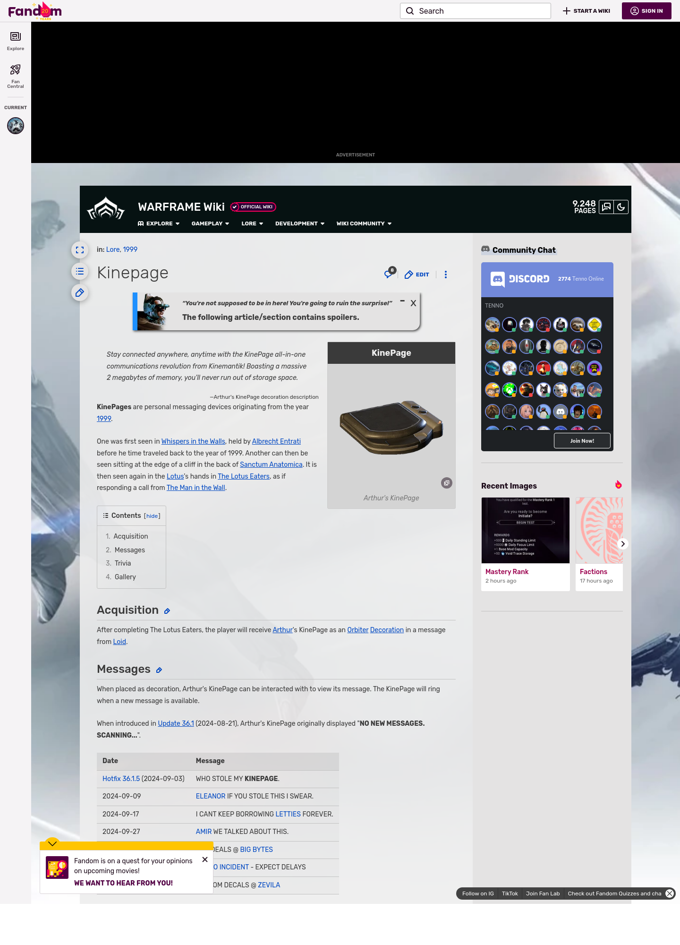Open Fan Central rocket icon
The image size is (680, 945).
(x=16, y=76)
